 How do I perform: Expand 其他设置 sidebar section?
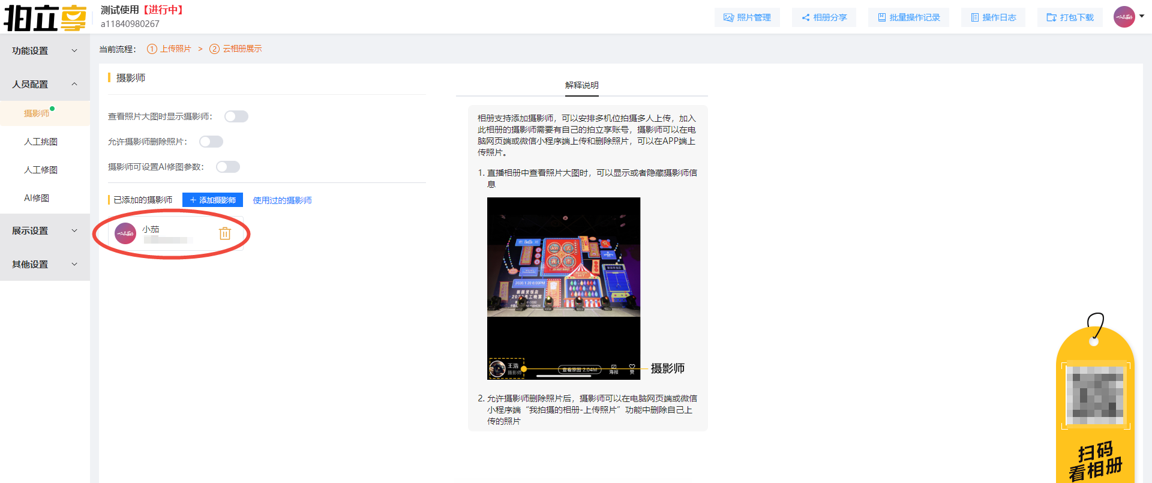click(x=45, y=265)
